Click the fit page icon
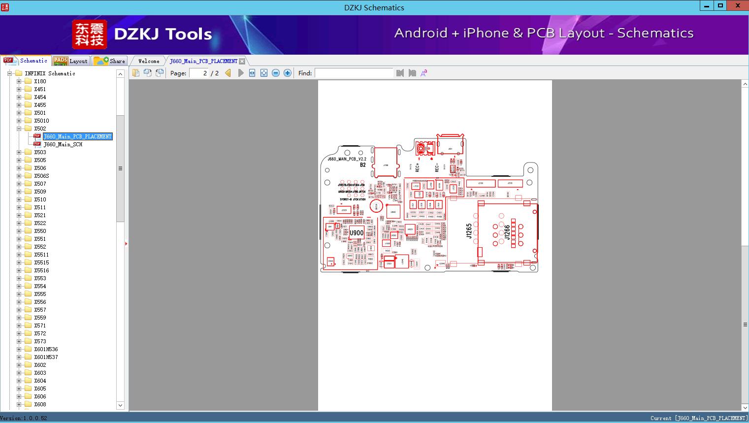 click(264, 73)
